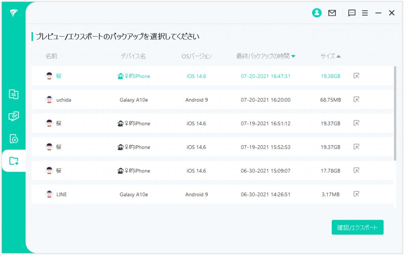The width and height of the screenshot is (404, 255).
Task: Sort by last backup time arrow
Action: [x=293, y=56]
